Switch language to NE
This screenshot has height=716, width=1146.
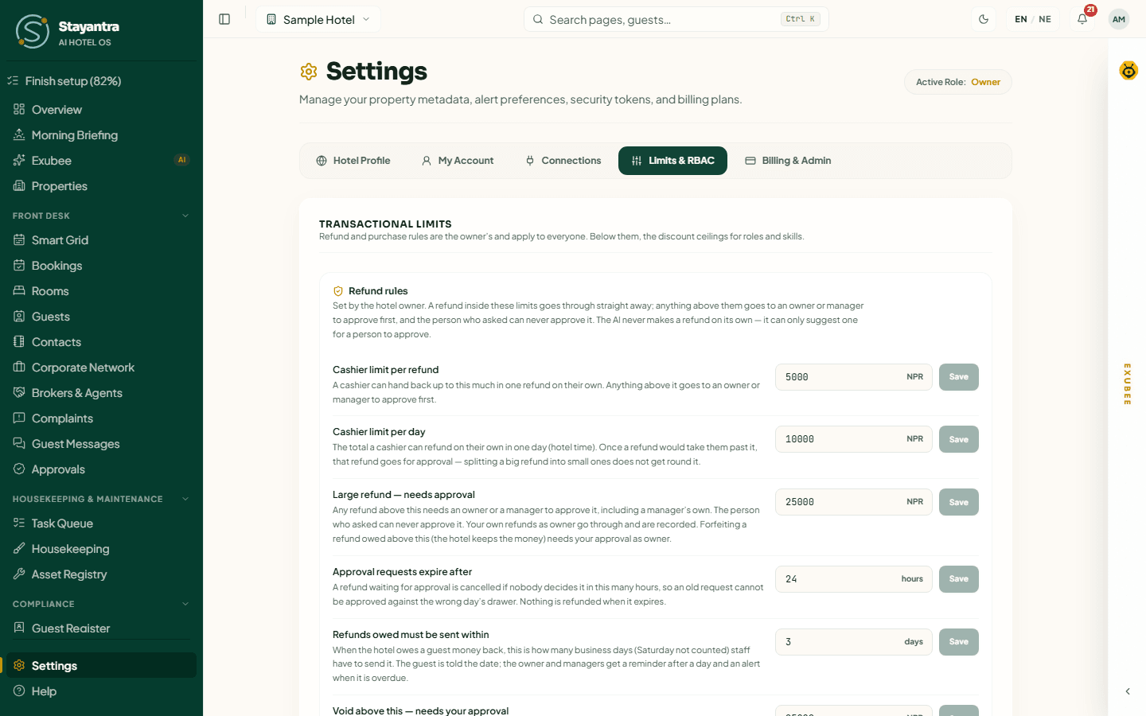pyautogui.click(x=1045, y=19)
